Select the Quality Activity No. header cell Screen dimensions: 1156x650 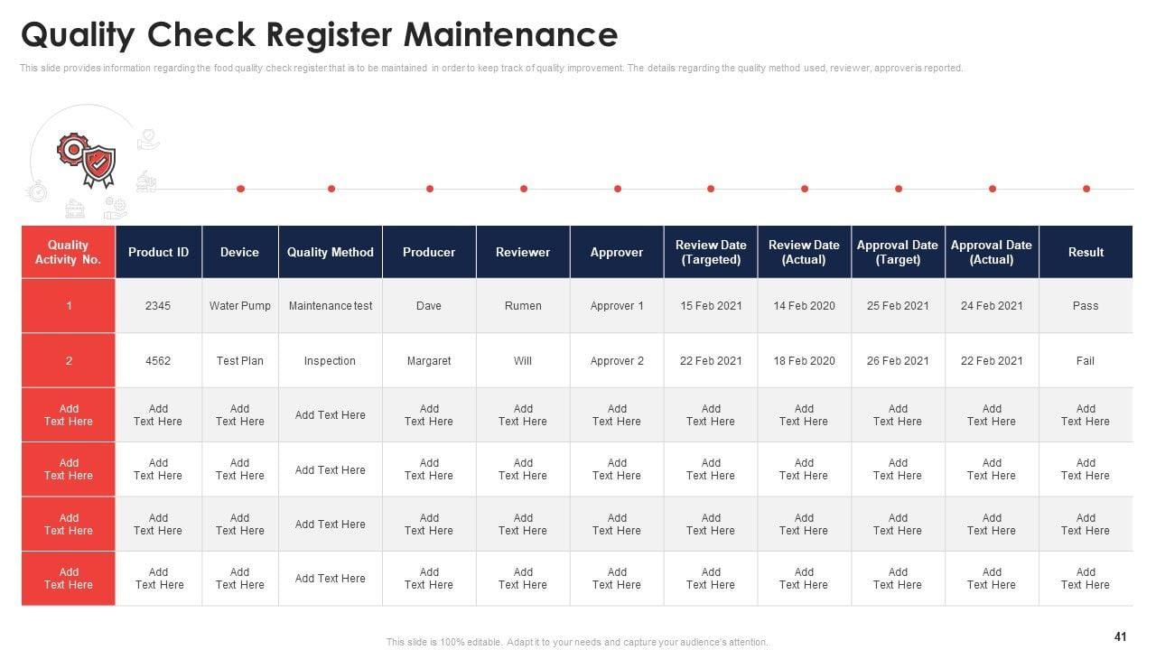[x=69, y=252]
